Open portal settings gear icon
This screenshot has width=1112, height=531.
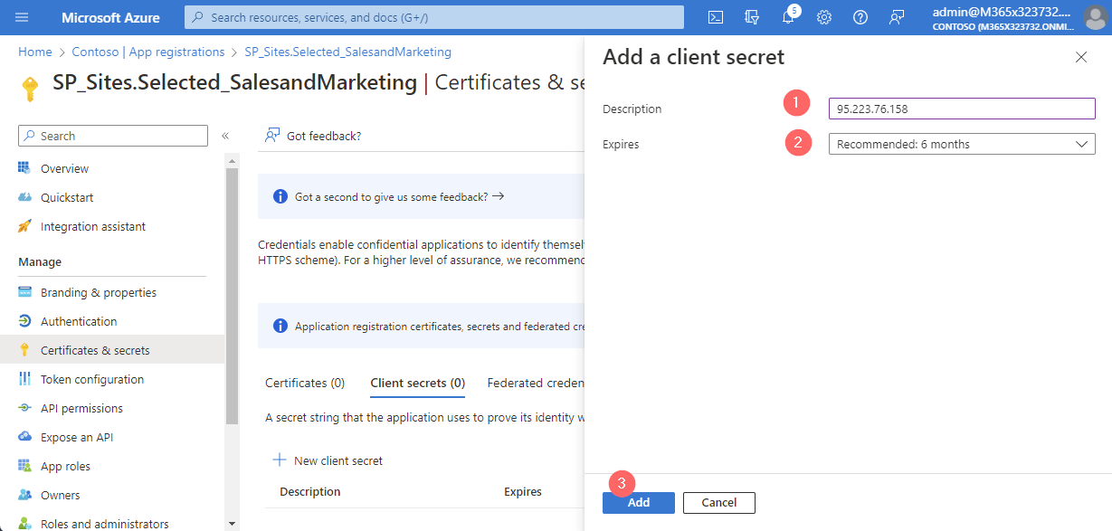(x=824, y=17)
